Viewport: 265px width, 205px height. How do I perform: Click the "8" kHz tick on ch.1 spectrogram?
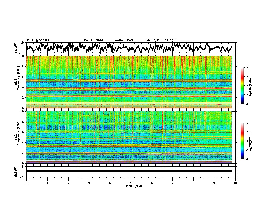(23, 66)
